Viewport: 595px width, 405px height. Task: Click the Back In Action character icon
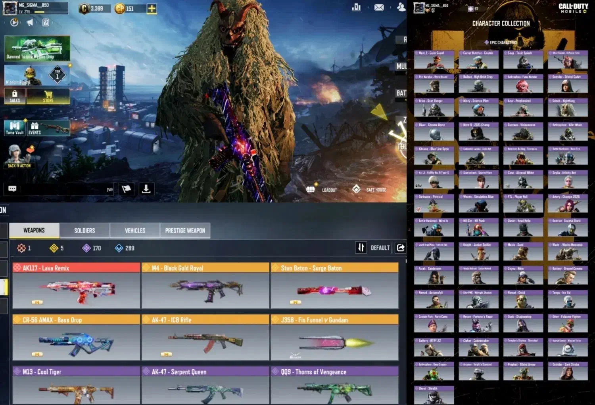click(19, 156)
